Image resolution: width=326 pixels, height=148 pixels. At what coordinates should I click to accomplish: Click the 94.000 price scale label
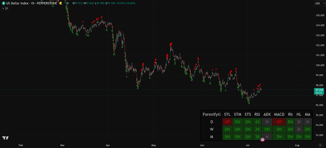coord(320,125)
